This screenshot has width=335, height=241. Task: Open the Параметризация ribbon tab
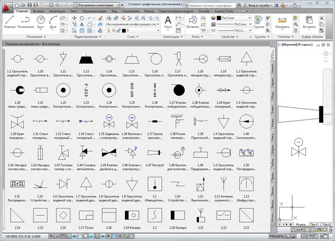(93, 11)
